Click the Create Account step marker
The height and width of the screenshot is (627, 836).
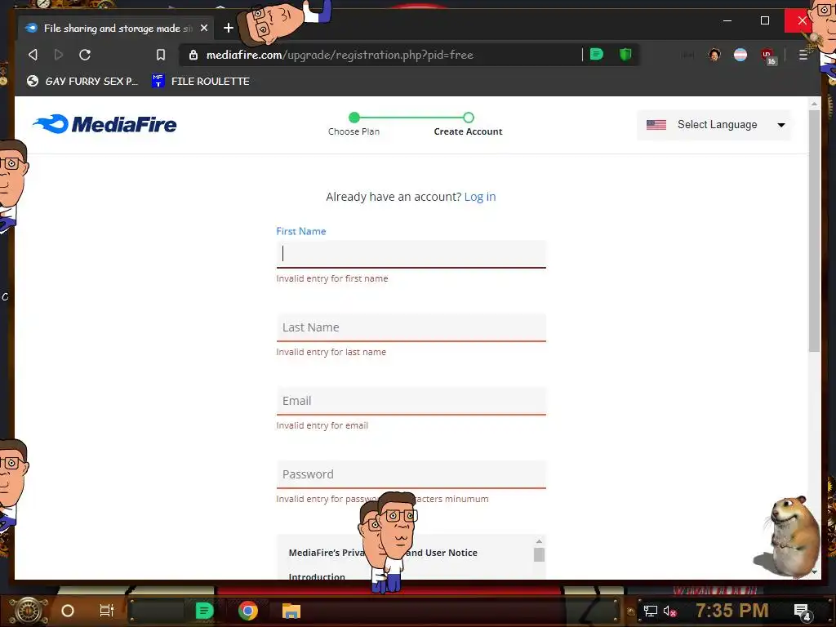point(468,118)
